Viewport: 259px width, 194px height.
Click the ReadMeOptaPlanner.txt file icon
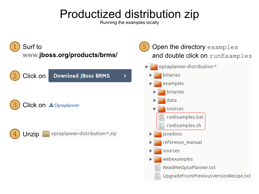click(158, 167)
